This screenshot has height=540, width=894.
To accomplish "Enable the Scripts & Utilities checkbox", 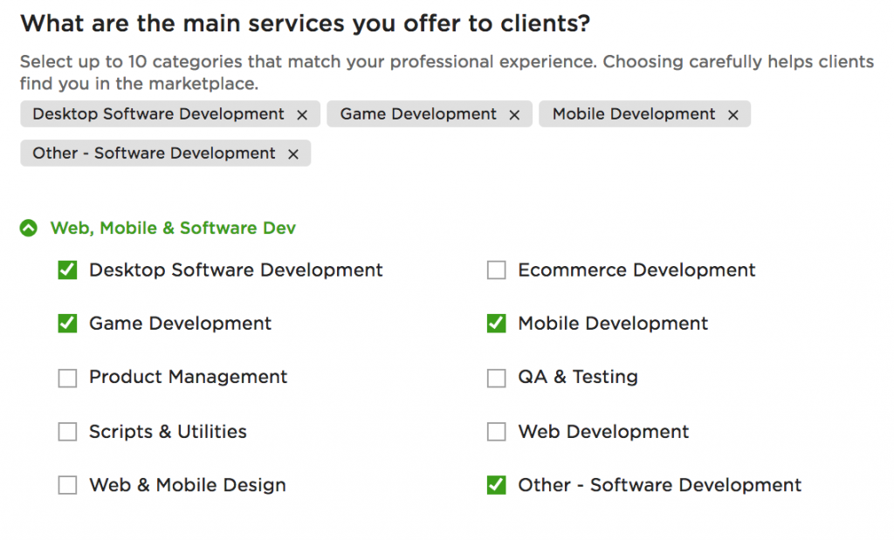I will 67,432.
